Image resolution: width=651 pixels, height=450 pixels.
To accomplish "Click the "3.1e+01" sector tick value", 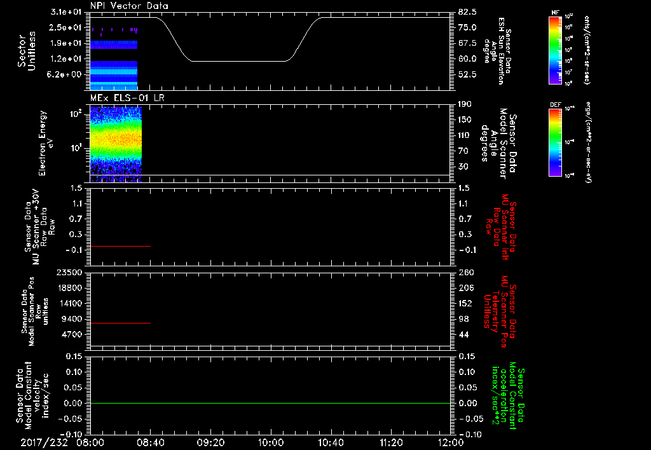I will pyautogui.click(x=66, y=12).
